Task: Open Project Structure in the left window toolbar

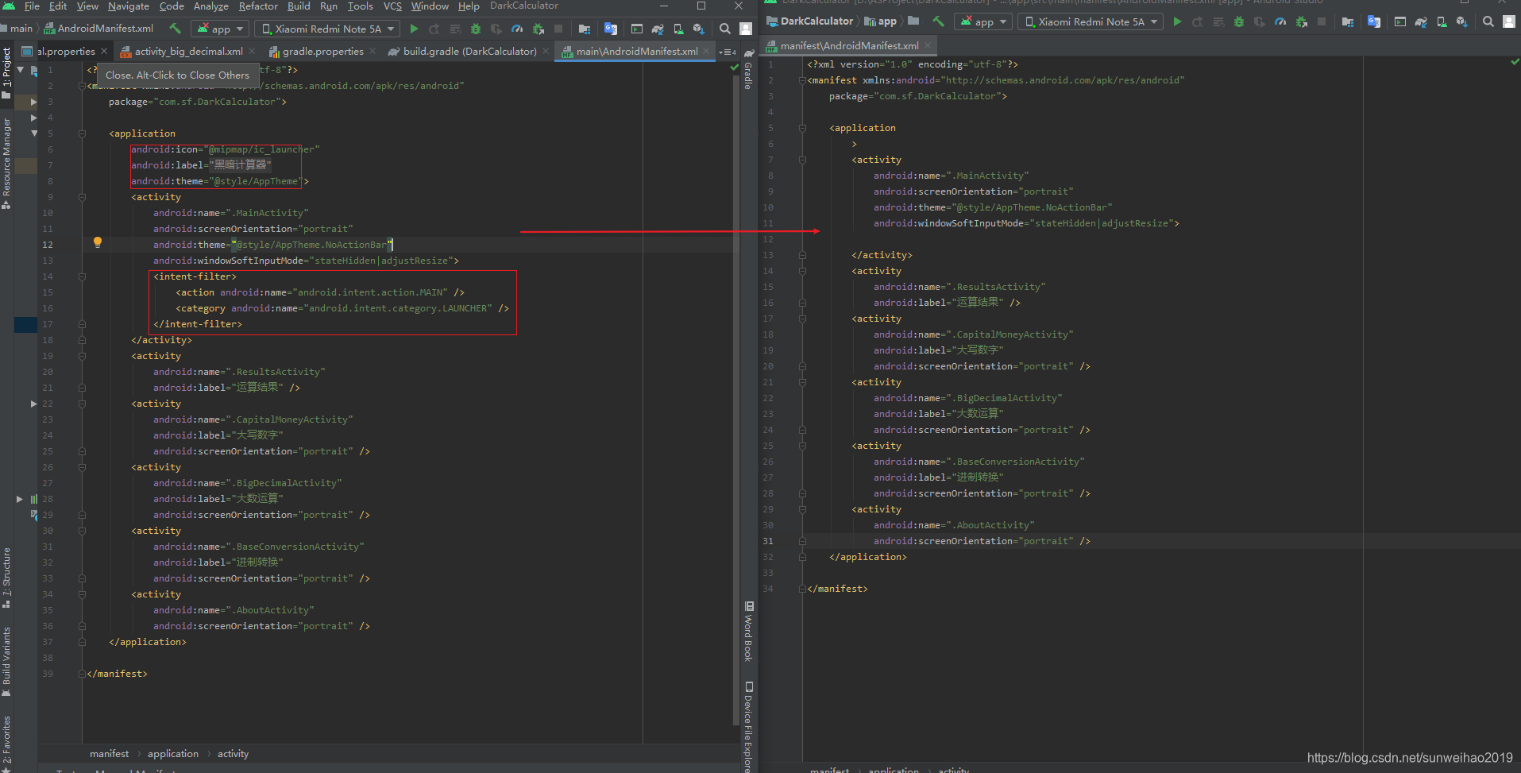Action: coord(585,29)
